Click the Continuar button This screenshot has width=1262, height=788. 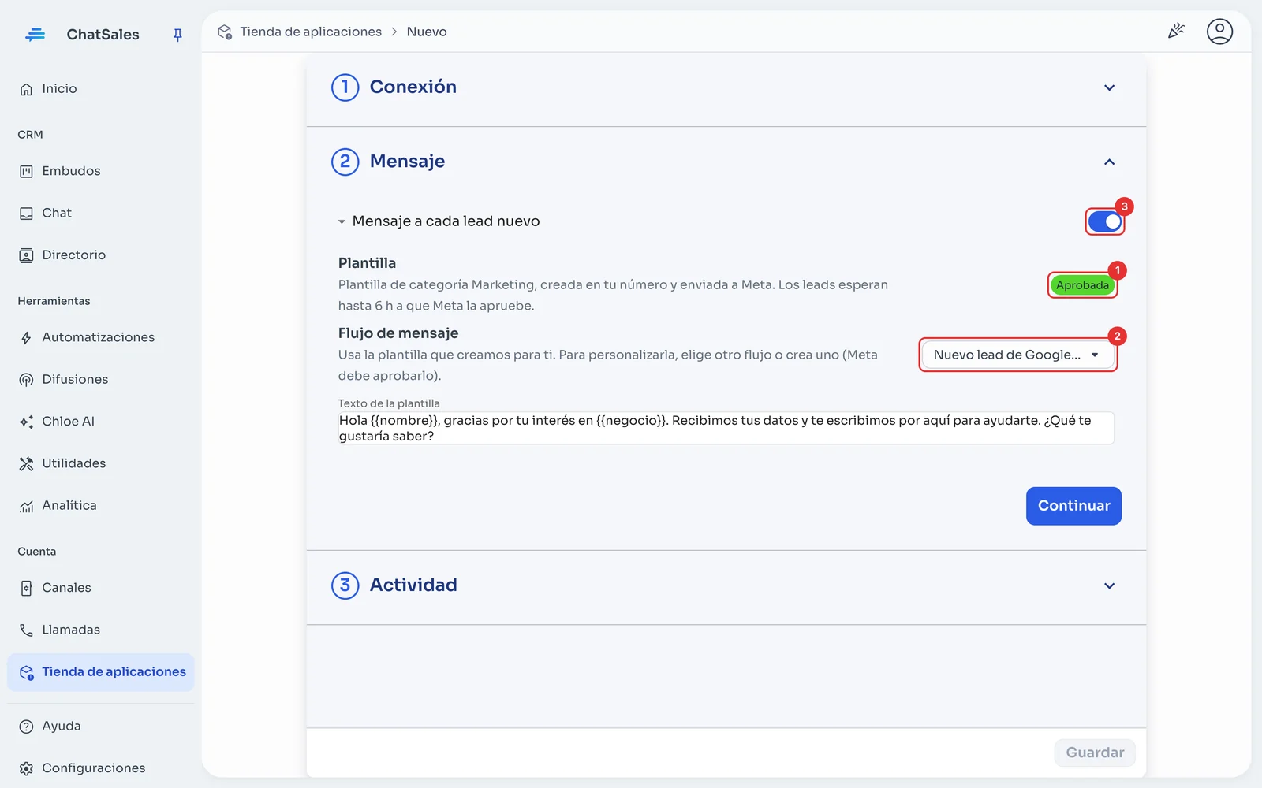click(1073, 506)
